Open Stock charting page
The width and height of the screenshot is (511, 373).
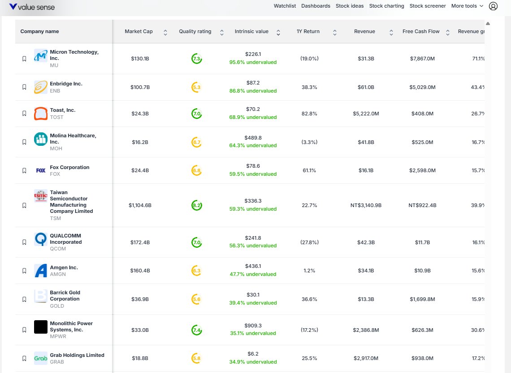pyautogui.click(x=386, y=6)
